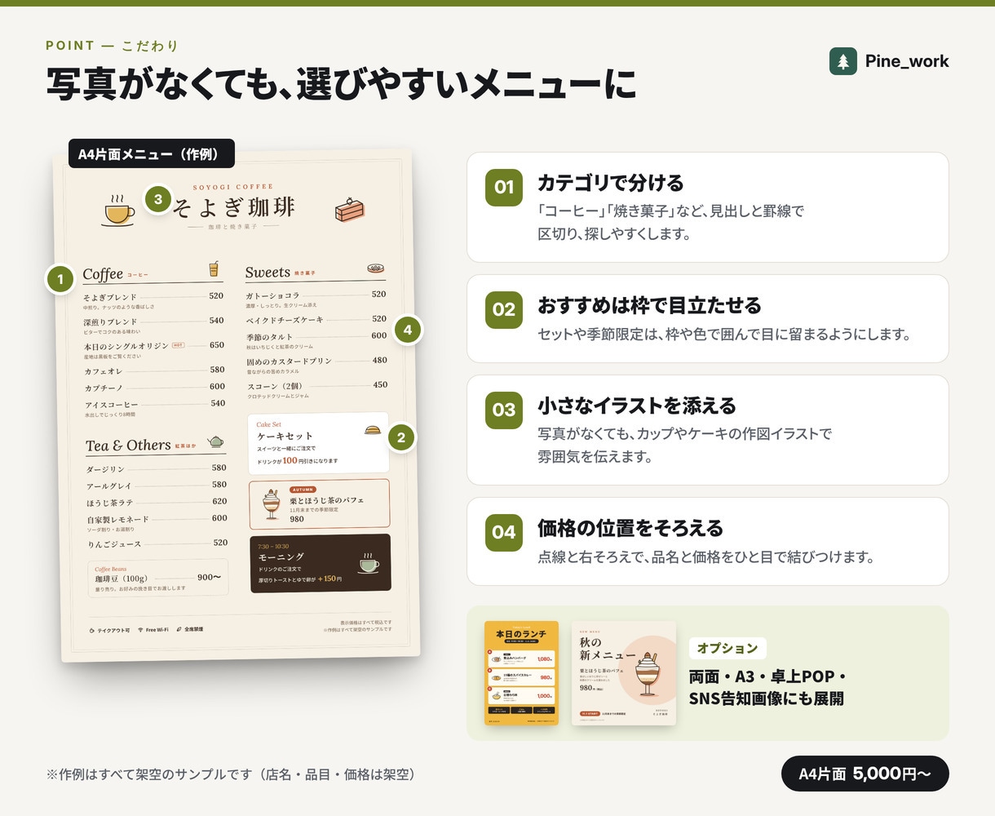995x816 pixels.
Task: Click the Tea & Others category heading
Action: [x=128, y=445]
